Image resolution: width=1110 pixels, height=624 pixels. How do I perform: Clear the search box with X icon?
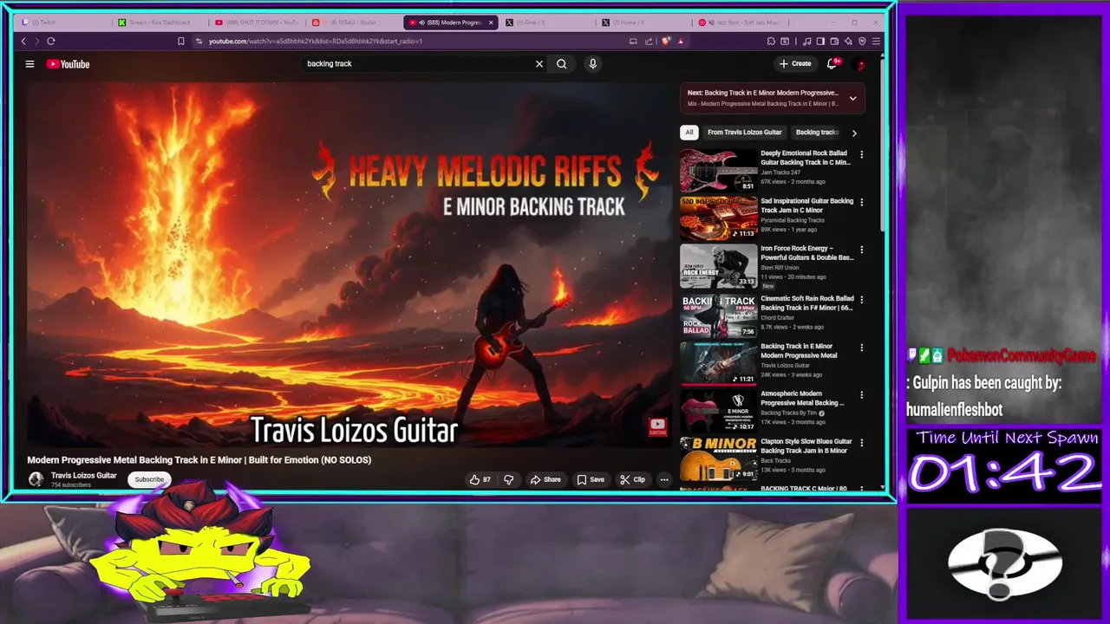(539, 63)
